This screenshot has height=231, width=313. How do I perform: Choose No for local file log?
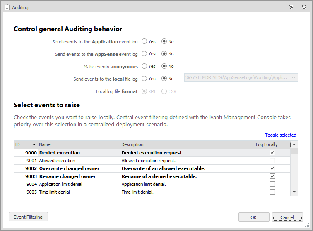164,79
